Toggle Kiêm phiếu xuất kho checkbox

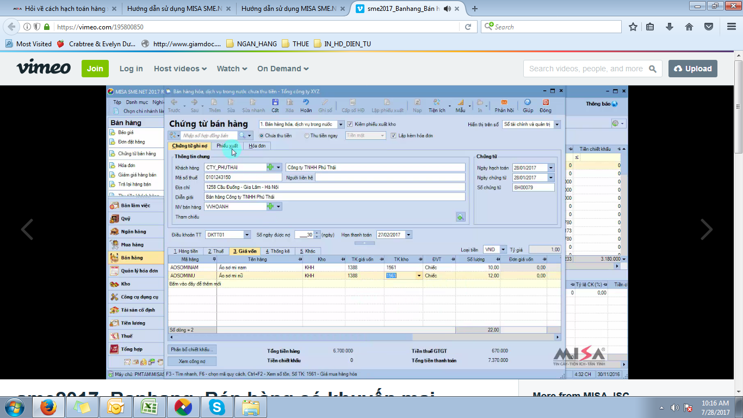coord(350,124)
